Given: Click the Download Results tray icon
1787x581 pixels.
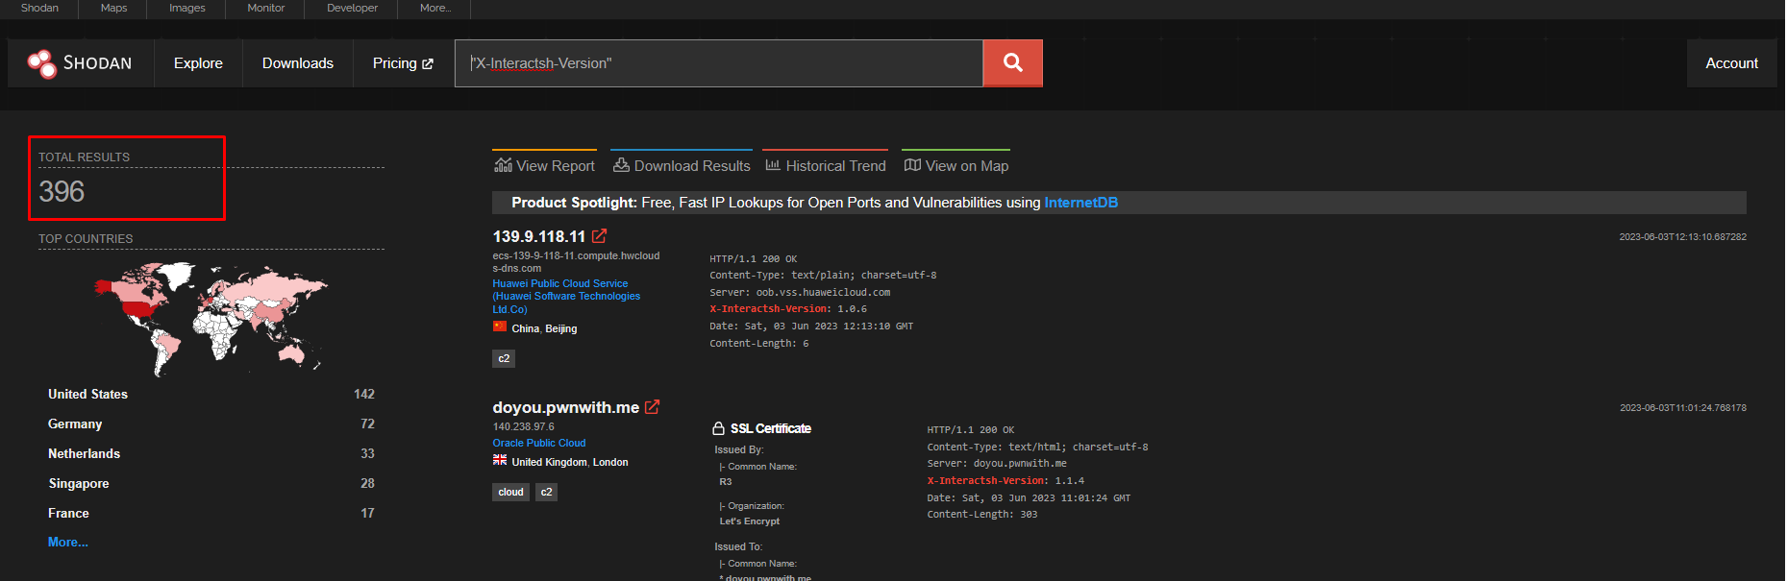Looking at the screenshot, I should [621, 165].
